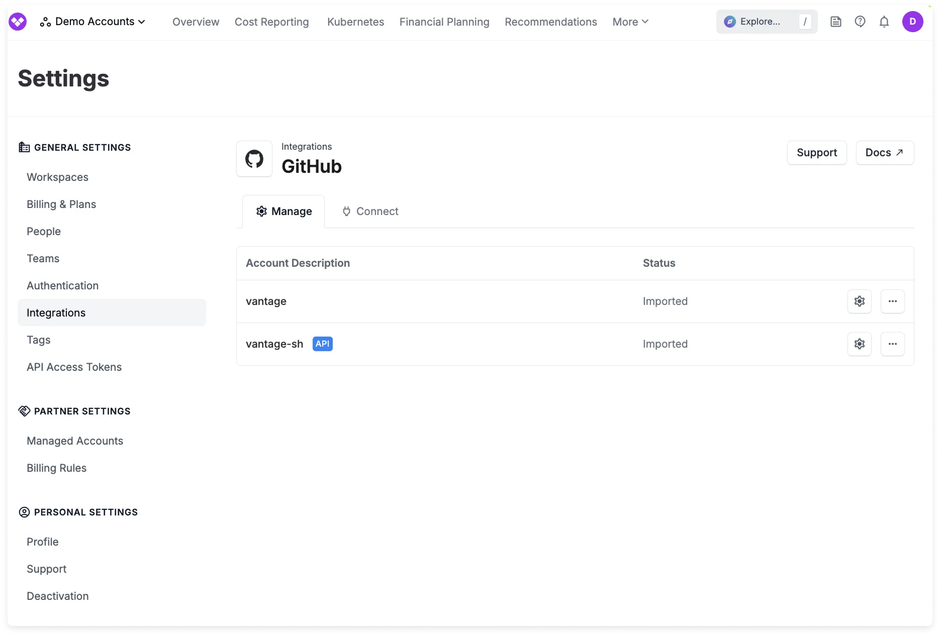Image resolution: width=940 pixels, height=636 pixels.
Task: Switch to the Connect tab
Action: point(370,211)
